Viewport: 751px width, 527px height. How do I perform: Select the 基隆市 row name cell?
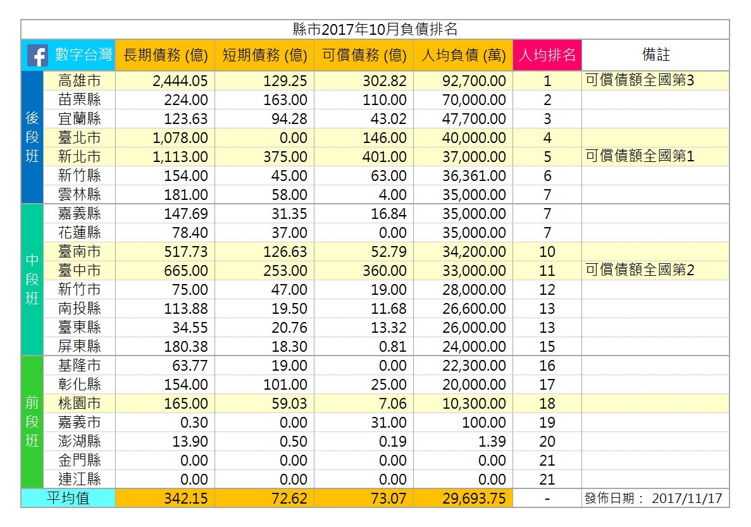coord(80,366)
